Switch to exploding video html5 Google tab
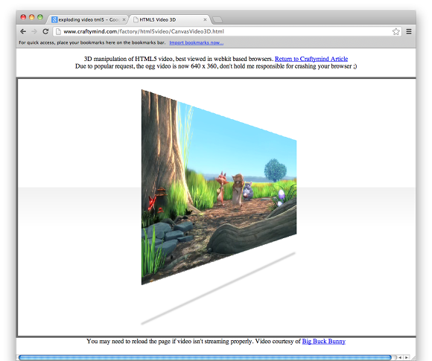This screenshot has width=432, height=361. 88,19
